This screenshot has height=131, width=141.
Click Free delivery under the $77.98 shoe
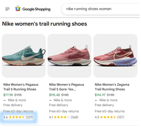(x=13, y=105)
